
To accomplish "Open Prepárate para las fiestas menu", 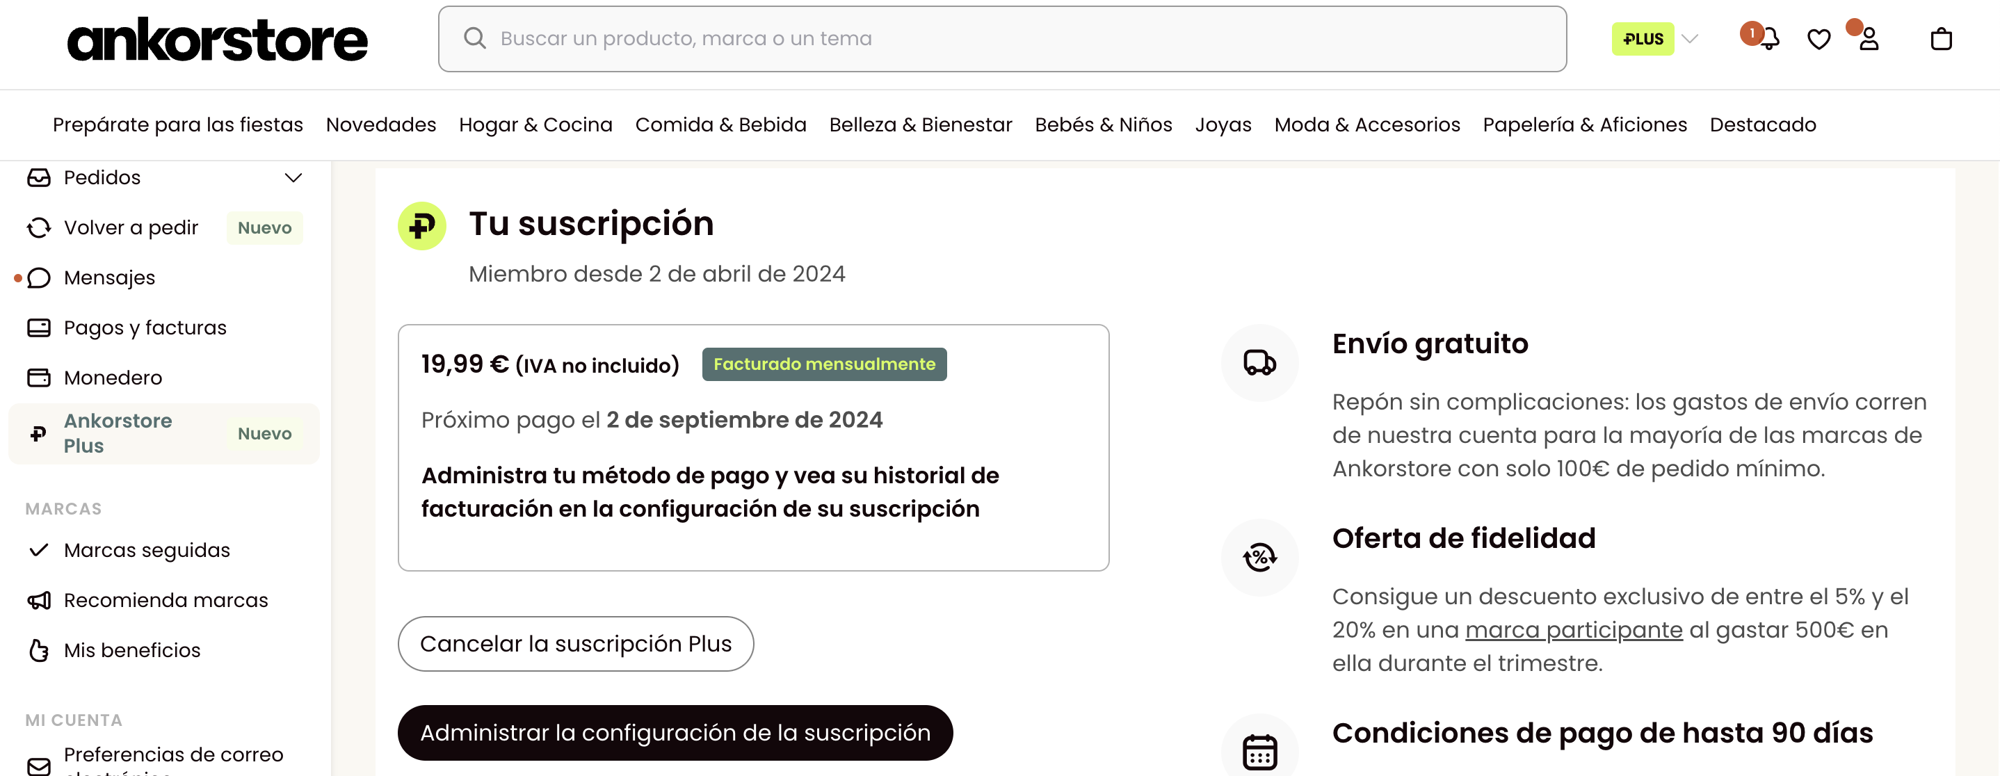I will pyautogui.click(x=178, y=125).
